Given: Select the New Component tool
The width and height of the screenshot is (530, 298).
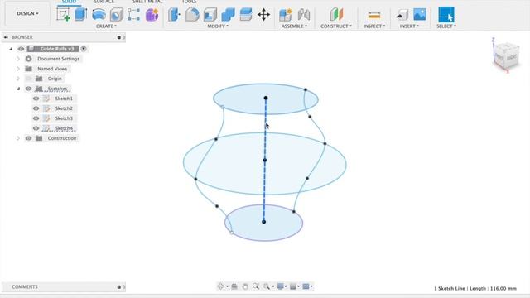Looking at the screenshot, I should [x=285, y=15].
